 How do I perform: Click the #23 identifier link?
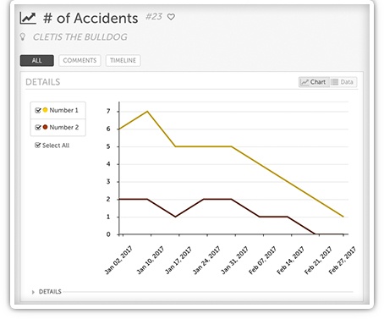[x=154, y=17]
